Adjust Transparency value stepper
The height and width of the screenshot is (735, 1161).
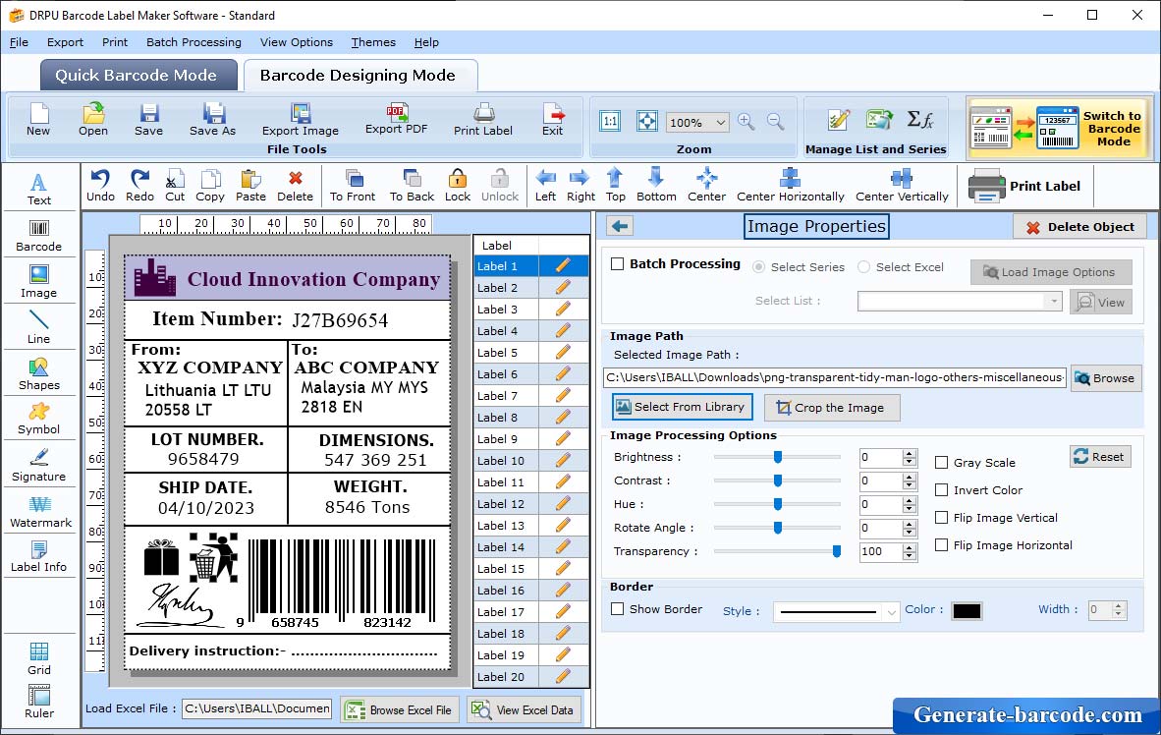(x=910, y=551)
